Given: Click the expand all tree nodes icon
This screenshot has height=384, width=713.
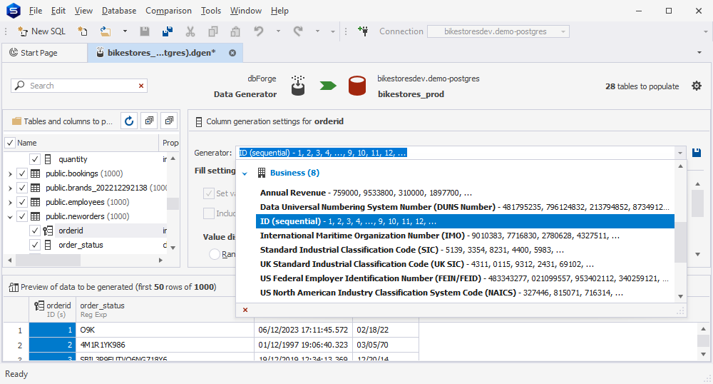Looking at the screenshot, I should pyautogui.click(x=149, y=121).
